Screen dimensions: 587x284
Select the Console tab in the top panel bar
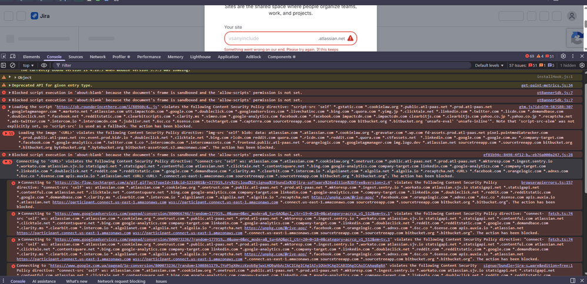(54, 57)
